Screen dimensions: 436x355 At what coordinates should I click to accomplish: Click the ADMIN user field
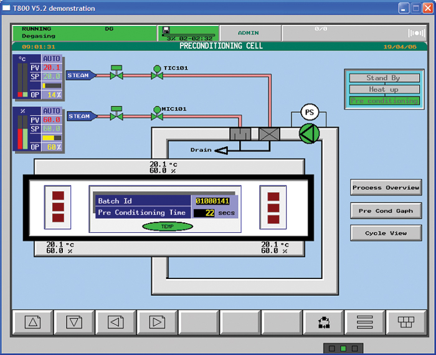pyautogui.click(x=250, y=33)
